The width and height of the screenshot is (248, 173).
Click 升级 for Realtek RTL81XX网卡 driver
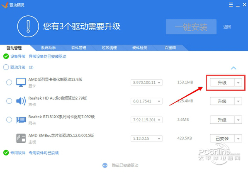click(x=222, y=120)
